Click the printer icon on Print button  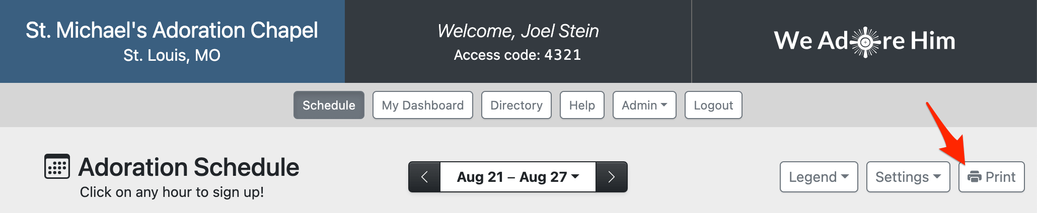[975, 177]
